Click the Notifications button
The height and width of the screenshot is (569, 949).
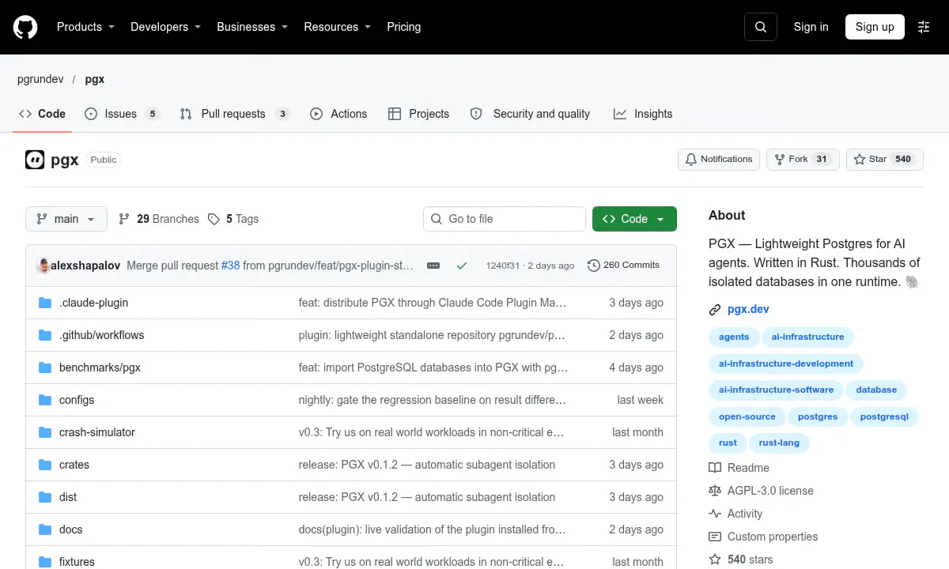click(x=719, y=160)
